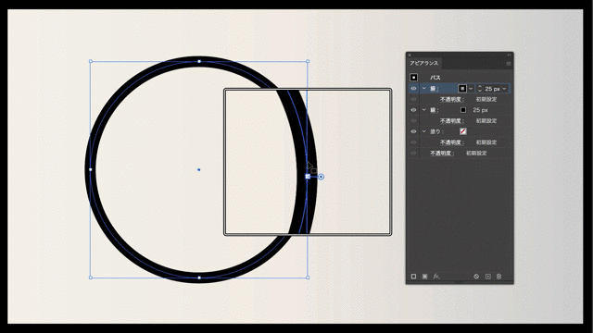This screenshot has width=593, height=333.
Task: Open the stroke color swatch dropdown arrow
Action: [471, 89]
